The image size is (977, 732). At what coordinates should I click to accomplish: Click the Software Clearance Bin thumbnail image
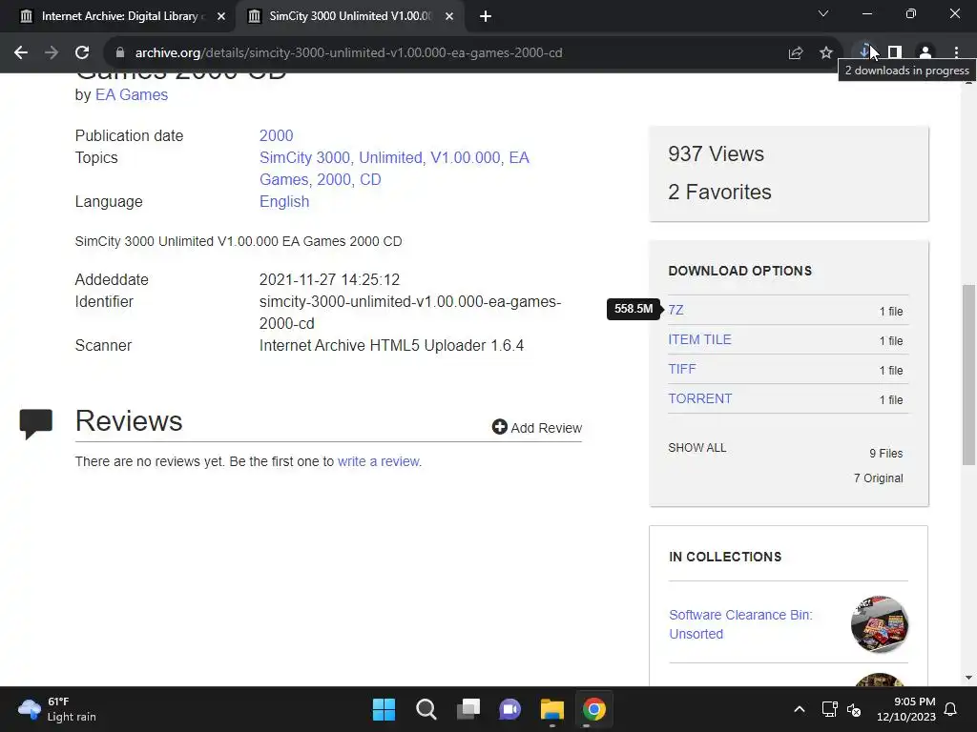[879, 623]
